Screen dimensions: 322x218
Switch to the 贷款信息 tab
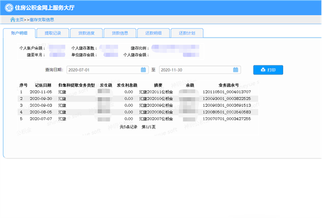click(120, 33)
